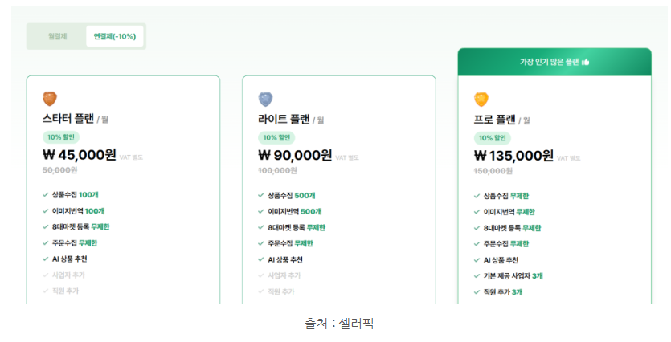Click the Pro plan 직원 추가 3개 checkmark

(x=477, y=292)
